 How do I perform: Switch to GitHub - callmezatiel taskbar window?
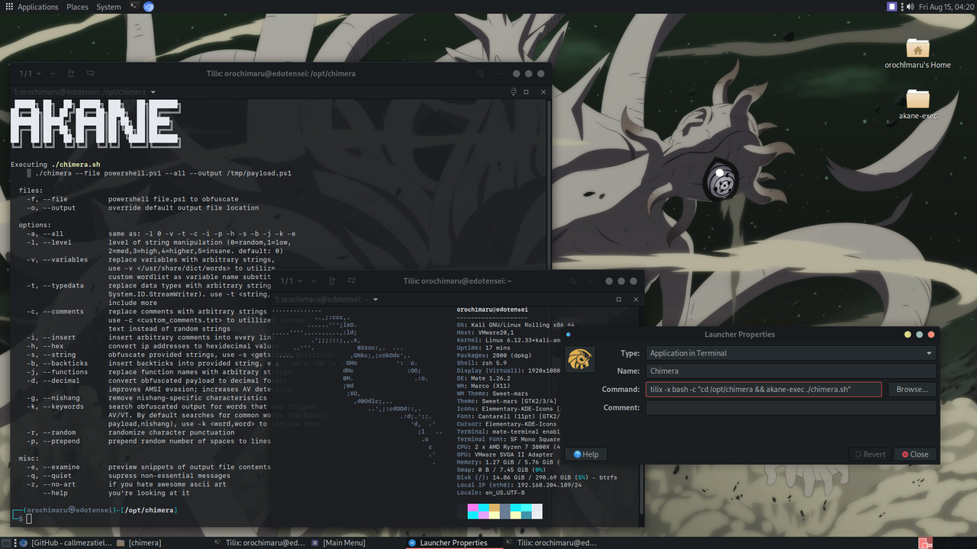(x=66, y=543)
